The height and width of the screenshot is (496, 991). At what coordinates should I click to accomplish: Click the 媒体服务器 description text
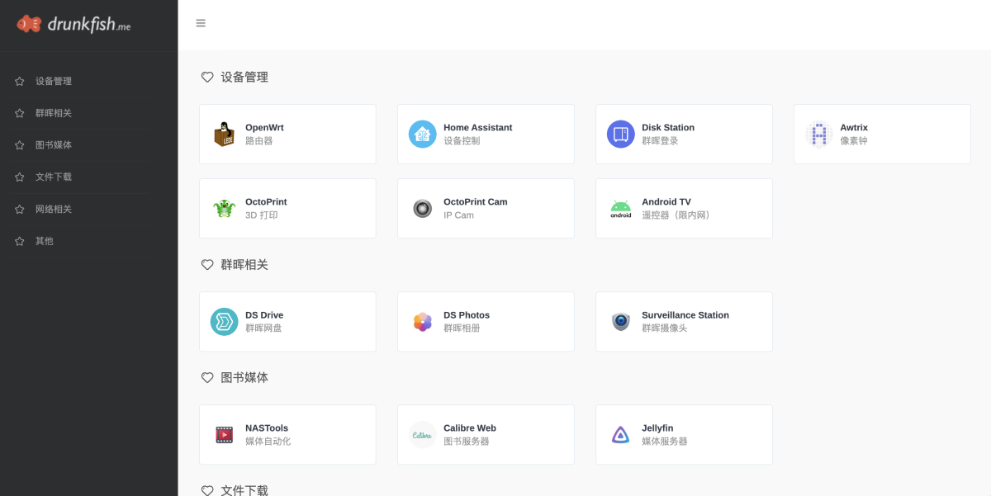click(665, 442)
